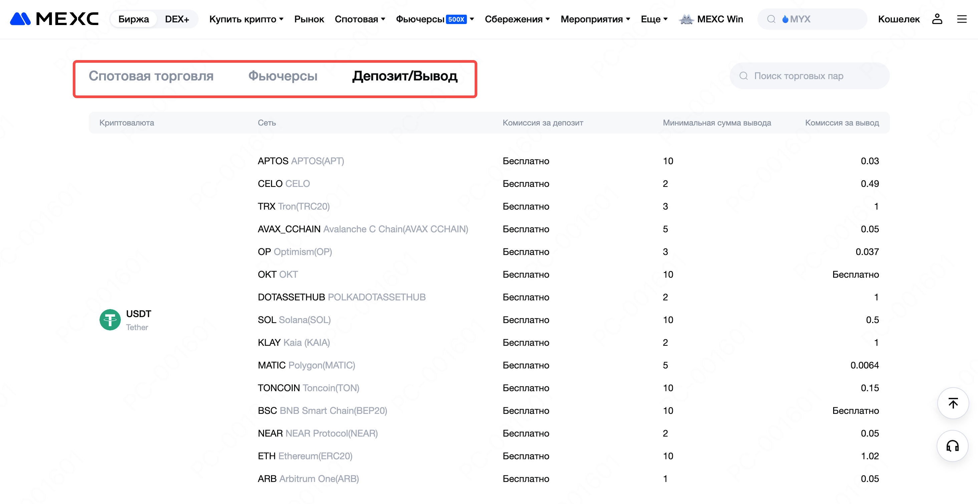Click the Бесплатно withdrawal fee for OKT
The width and height of the screenshot is (978, 504).
855,274
